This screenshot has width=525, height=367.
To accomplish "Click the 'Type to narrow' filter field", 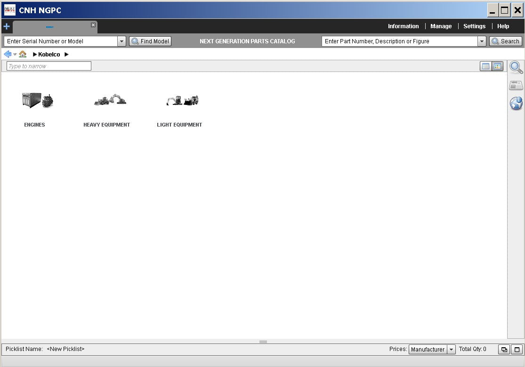I will pos(49,66).
